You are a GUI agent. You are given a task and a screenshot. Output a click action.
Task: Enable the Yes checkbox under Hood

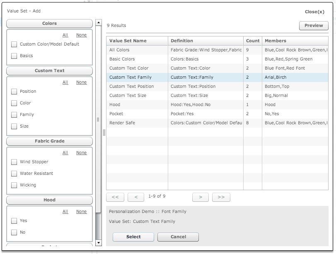(x=14, y=221)
